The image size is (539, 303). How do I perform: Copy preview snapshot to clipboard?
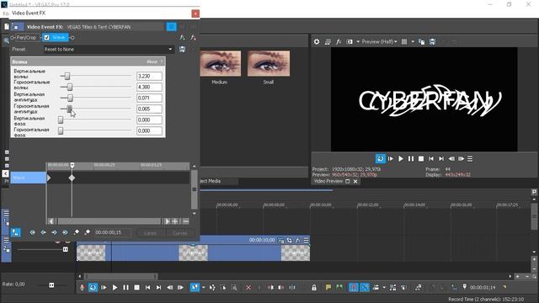tap(421, 41)
